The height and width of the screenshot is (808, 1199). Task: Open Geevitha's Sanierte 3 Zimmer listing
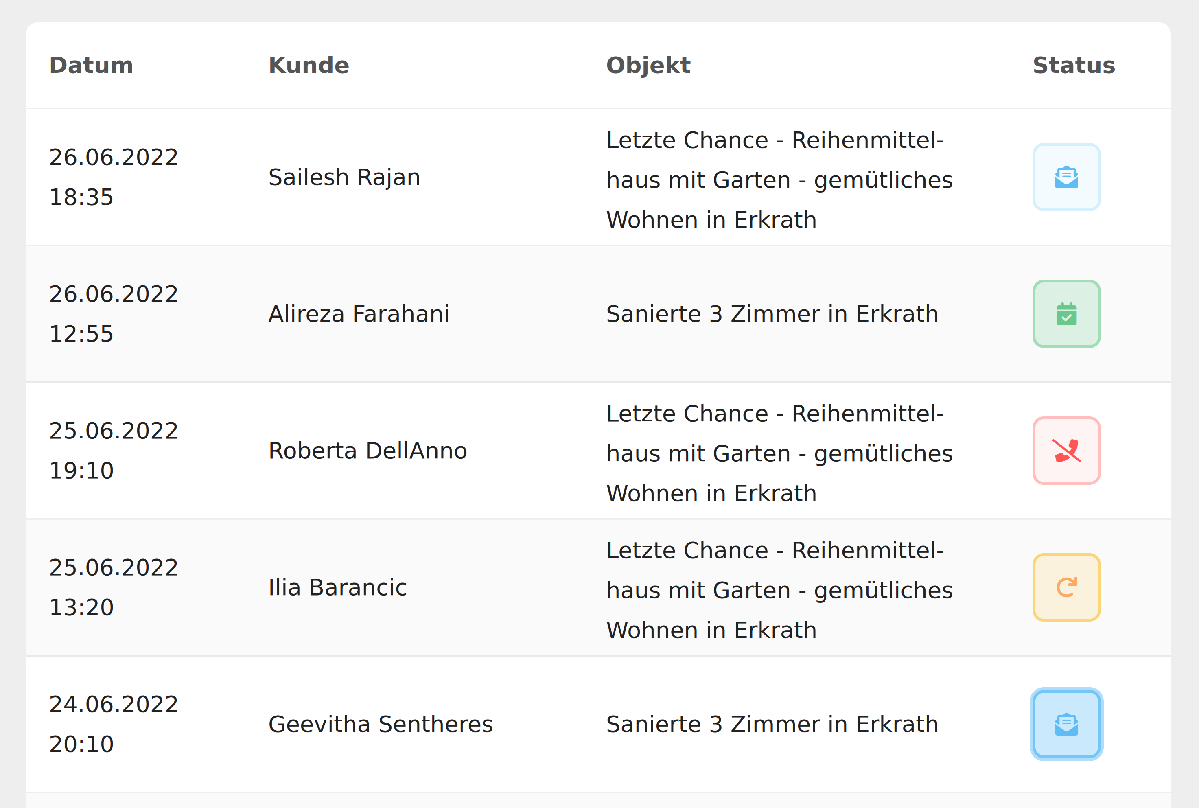click(772, 724)
